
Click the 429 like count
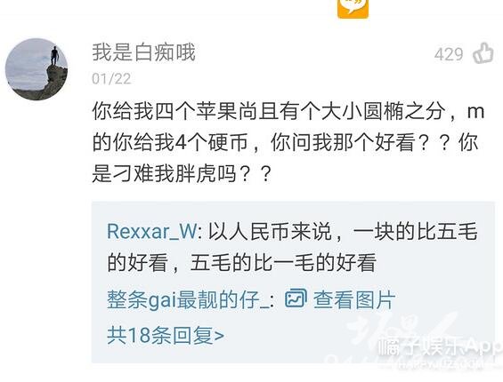pyautogui.click(x=449, y=54)
